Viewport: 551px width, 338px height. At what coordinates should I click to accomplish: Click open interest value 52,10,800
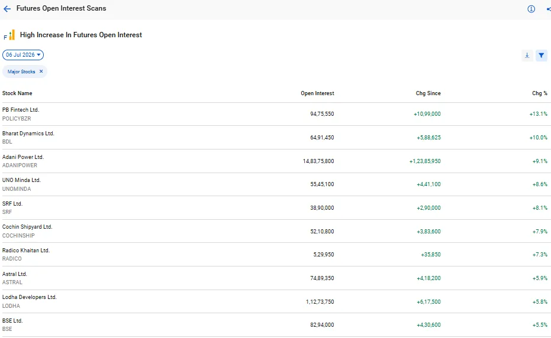tap(322, 231)
